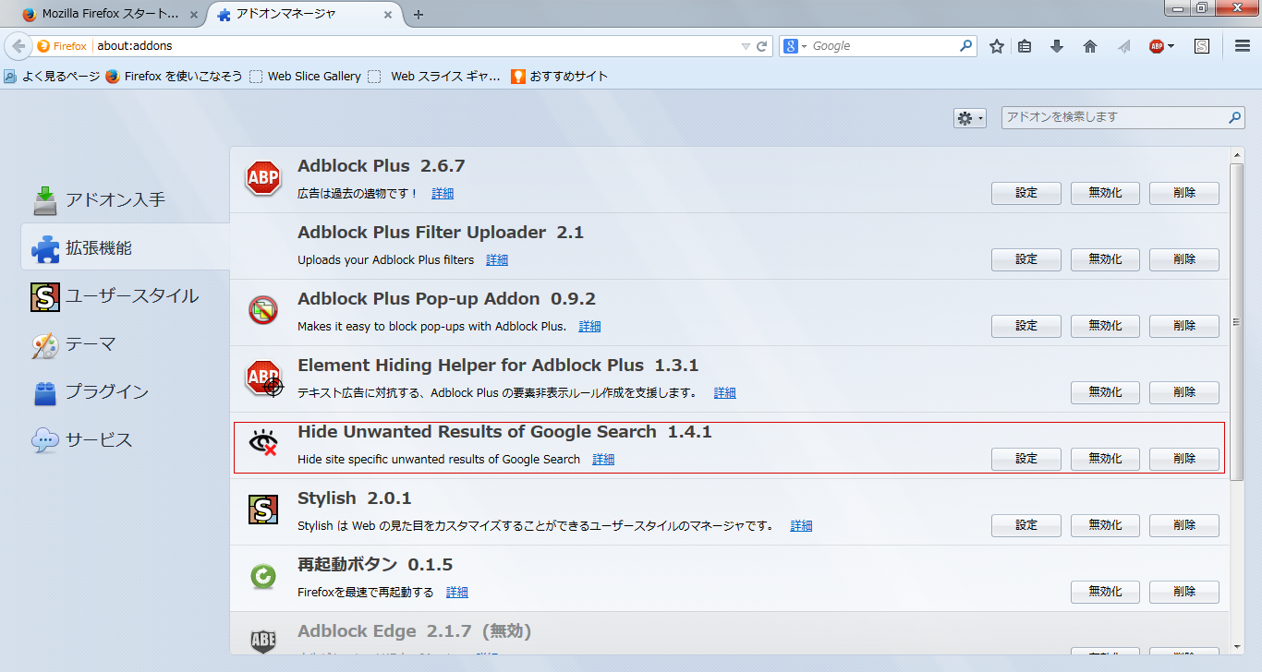Viewport: 1262px width, 672px height.
Task: Select the 拡張機能 category
Action: point(126,247)
